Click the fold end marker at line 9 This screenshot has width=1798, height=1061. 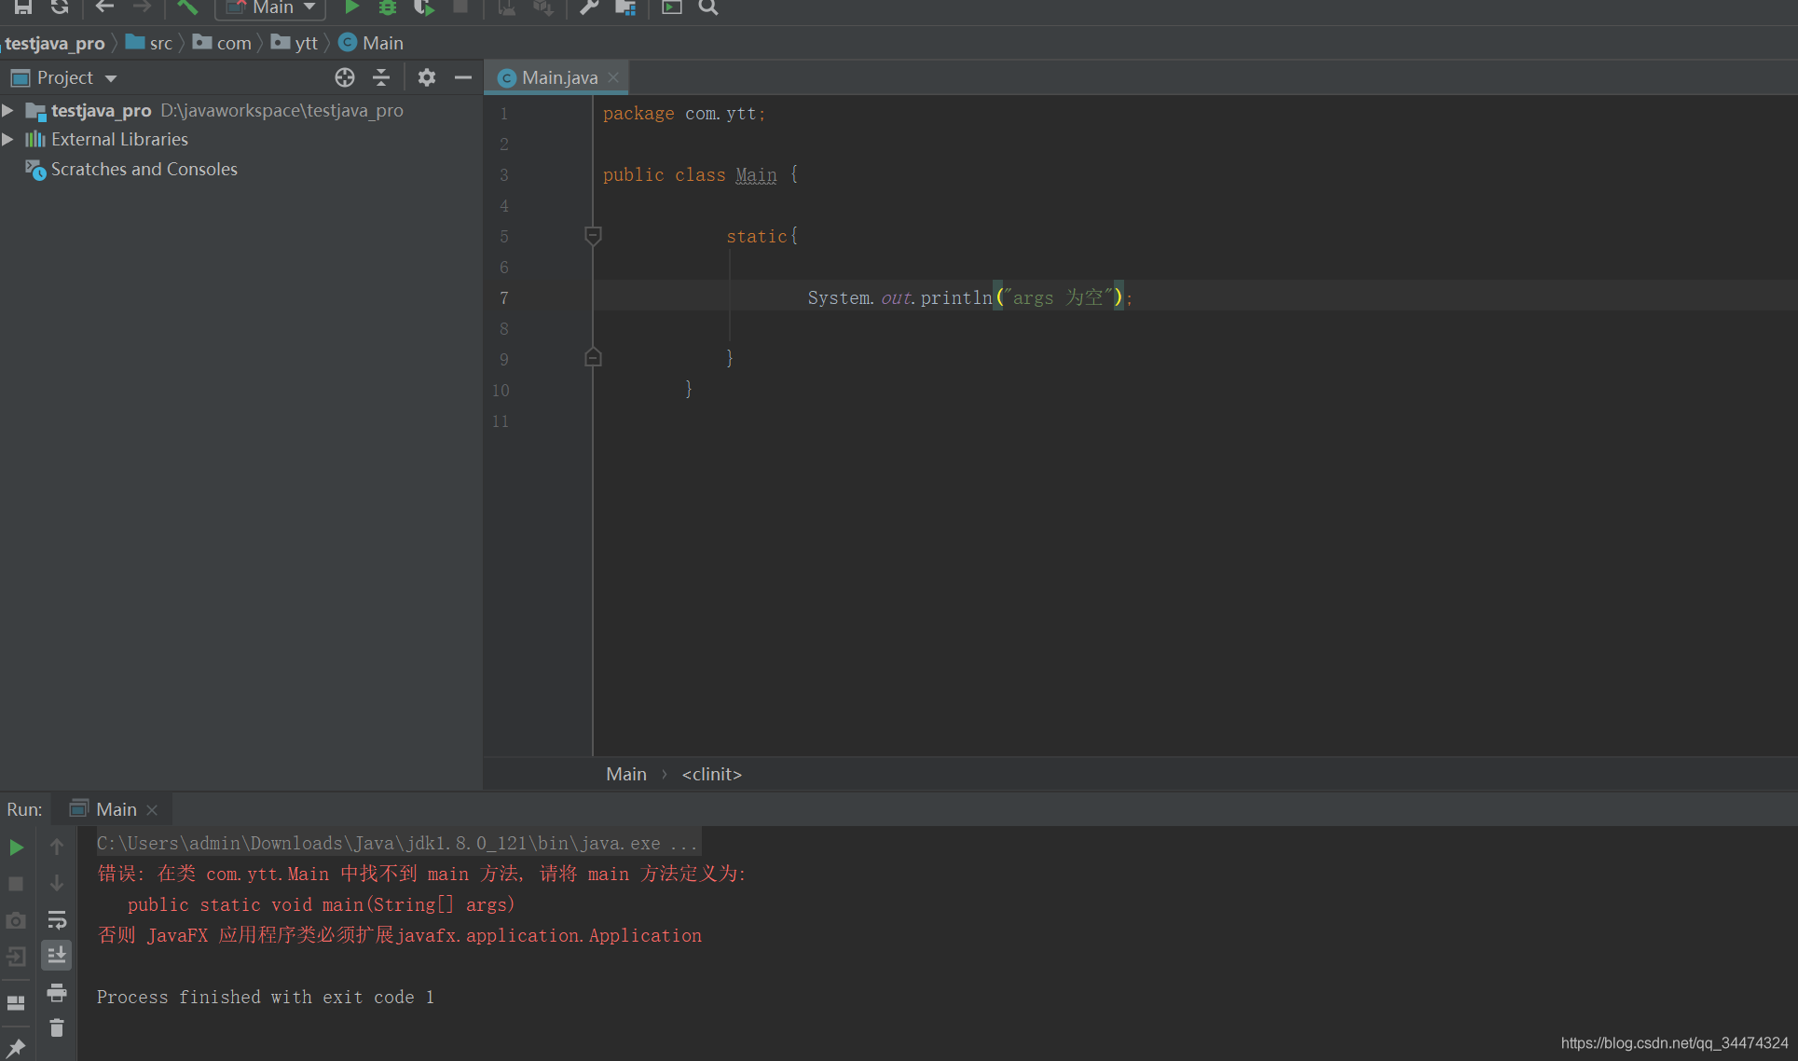point(593,358)
